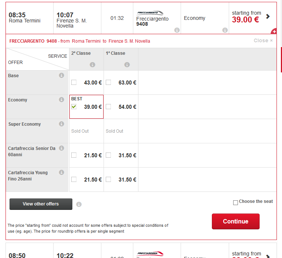282x258 pixels.
Task: Click the Cartafreccia Young Fino 26anni label
Action: pyautogui.click(x=28, y=176)
